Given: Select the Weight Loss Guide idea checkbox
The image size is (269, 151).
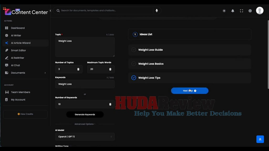Looking at the screenshot, I should click(x=134, y=50).
